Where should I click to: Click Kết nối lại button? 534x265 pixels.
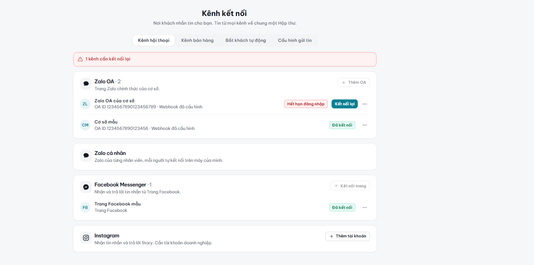tap(344, 104)
